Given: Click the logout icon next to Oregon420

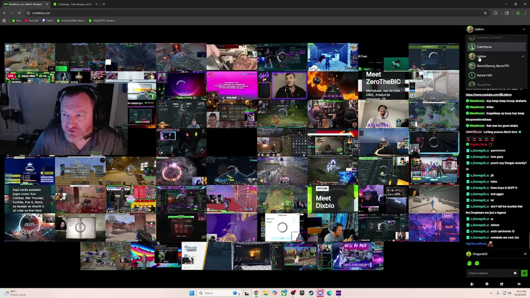Looking at the screenshot, I should pos(525,254).
